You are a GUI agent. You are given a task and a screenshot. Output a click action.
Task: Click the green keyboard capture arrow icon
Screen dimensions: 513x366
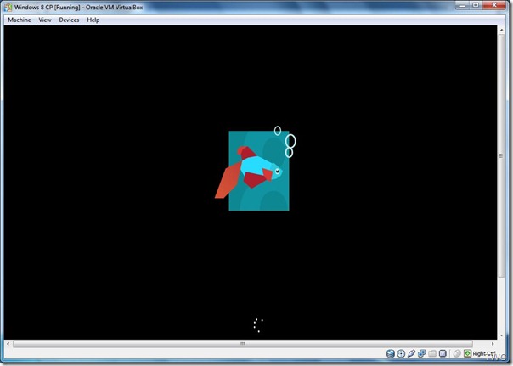(467, 353)
